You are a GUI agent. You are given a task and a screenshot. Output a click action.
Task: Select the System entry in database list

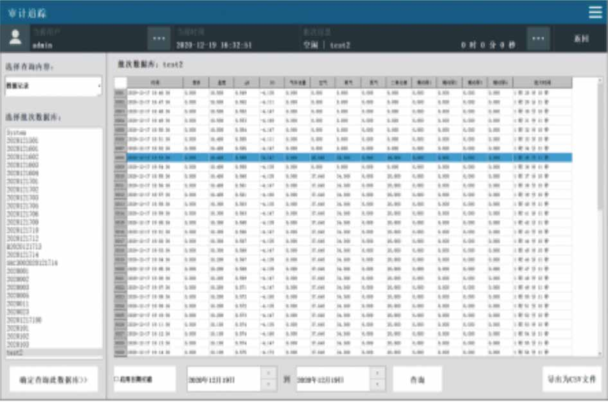(x=16, y=132)
